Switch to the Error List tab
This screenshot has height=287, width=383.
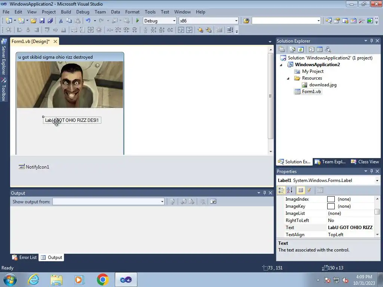pos(24,257)
